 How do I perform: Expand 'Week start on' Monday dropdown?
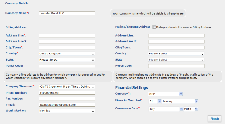67,111
